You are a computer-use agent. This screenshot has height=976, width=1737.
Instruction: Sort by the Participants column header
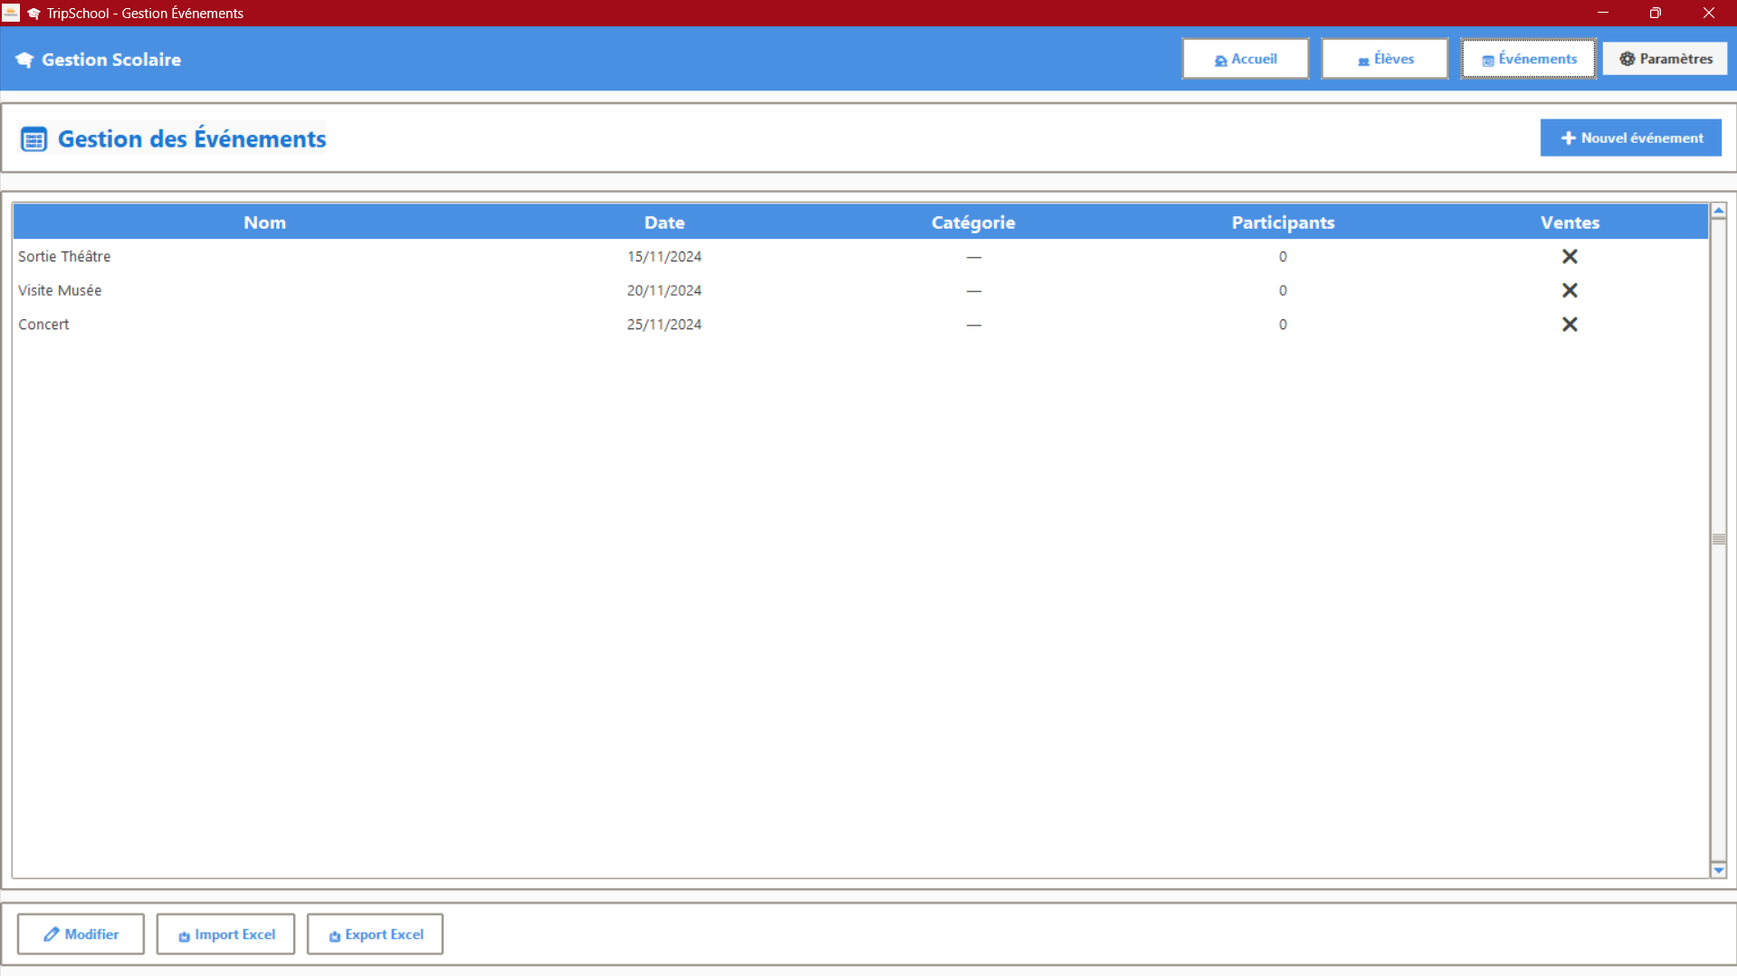[1282, 223]
